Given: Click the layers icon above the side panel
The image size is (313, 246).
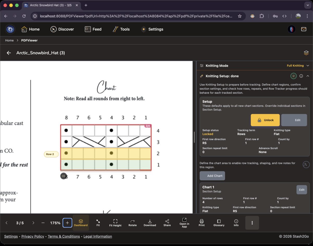Looking at the screenshot, I should pyautogui.click(x=306, y=53).
